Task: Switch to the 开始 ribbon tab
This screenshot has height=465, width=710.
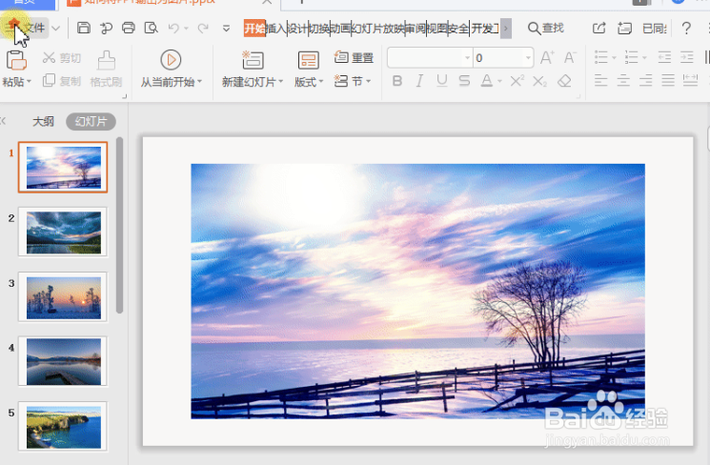Action: point(254,29)
